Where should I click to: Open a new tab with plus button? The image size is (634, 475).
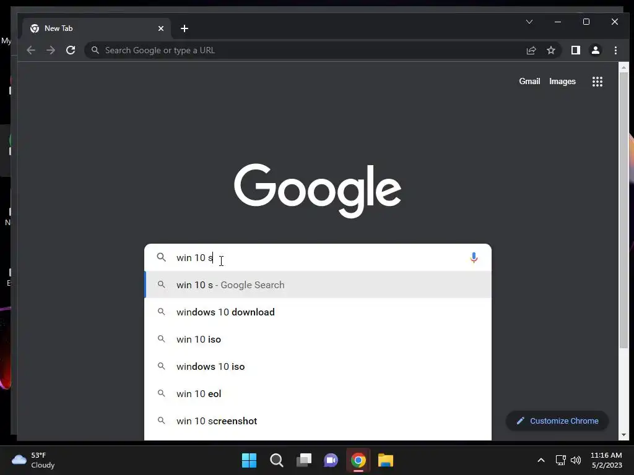[x=185, y=28]
